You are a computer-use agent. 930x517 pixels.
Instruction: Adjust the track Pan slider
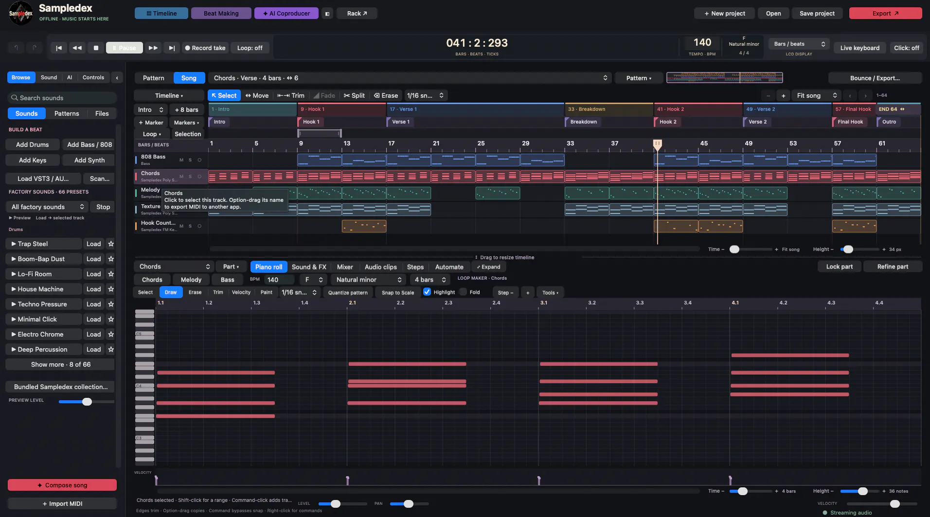point(409,504)
